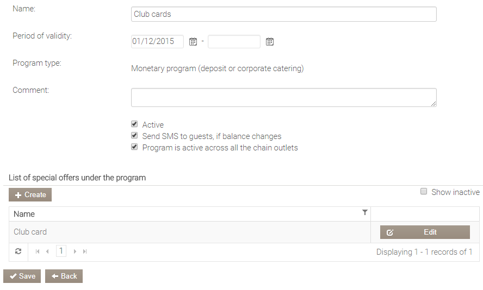Screen dimensions: 483x290
Task: Click the empty validity end date field
Action: pos(234,42)
